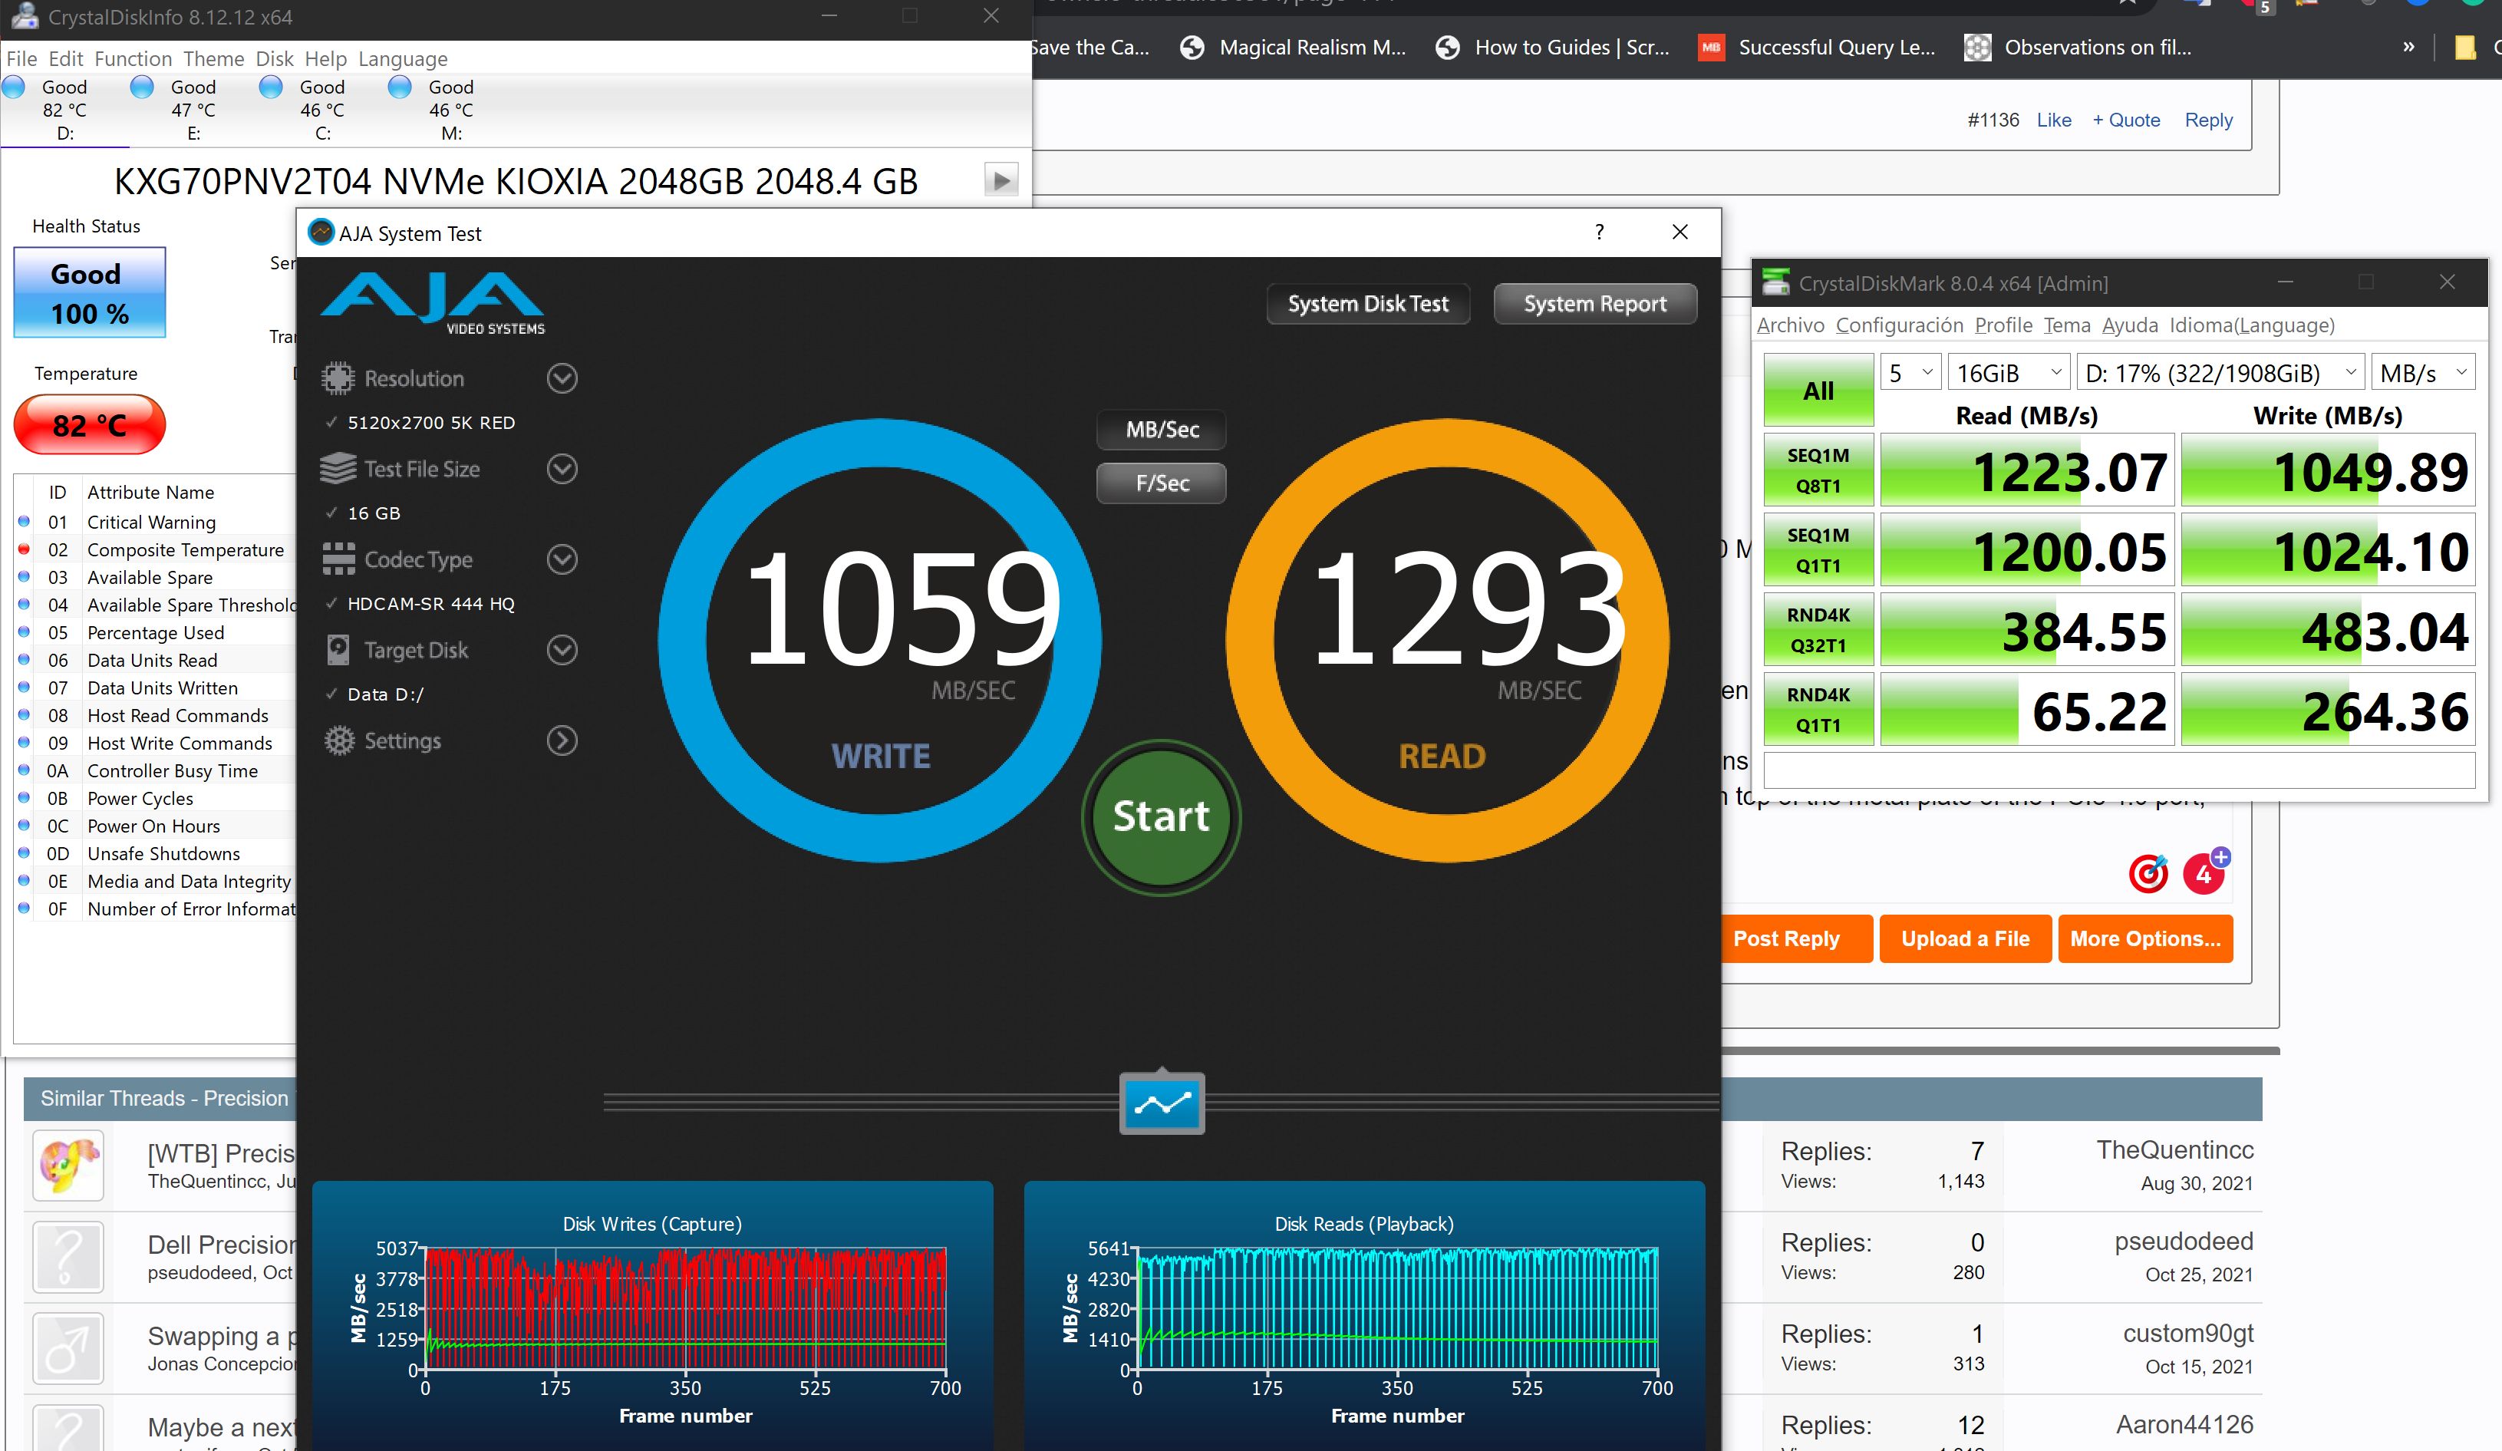Click the Settings gear icon in AJA
The width and height of the screenshot is (2502, 1451).
pyautogui.click(x=340, y=741)
